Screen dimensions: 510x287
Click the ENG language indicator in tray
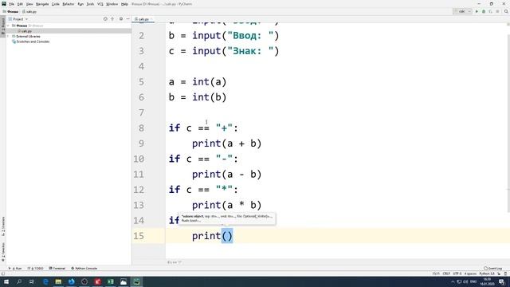pos(473,281)
